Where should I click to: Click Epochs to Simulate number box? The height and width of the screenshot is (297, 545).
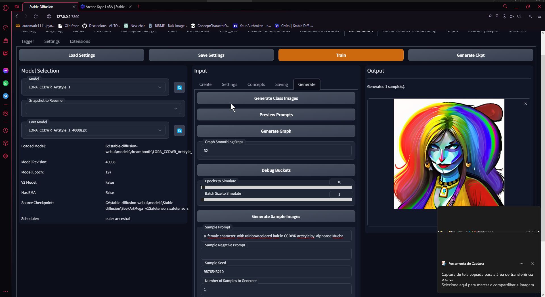[x=341, y=182]
